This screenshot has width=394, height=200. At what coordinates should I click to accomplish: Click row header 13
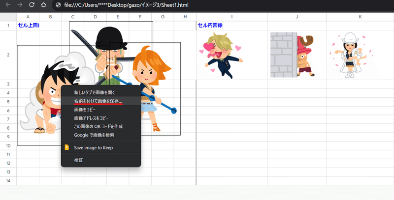(x=8, y=172)
